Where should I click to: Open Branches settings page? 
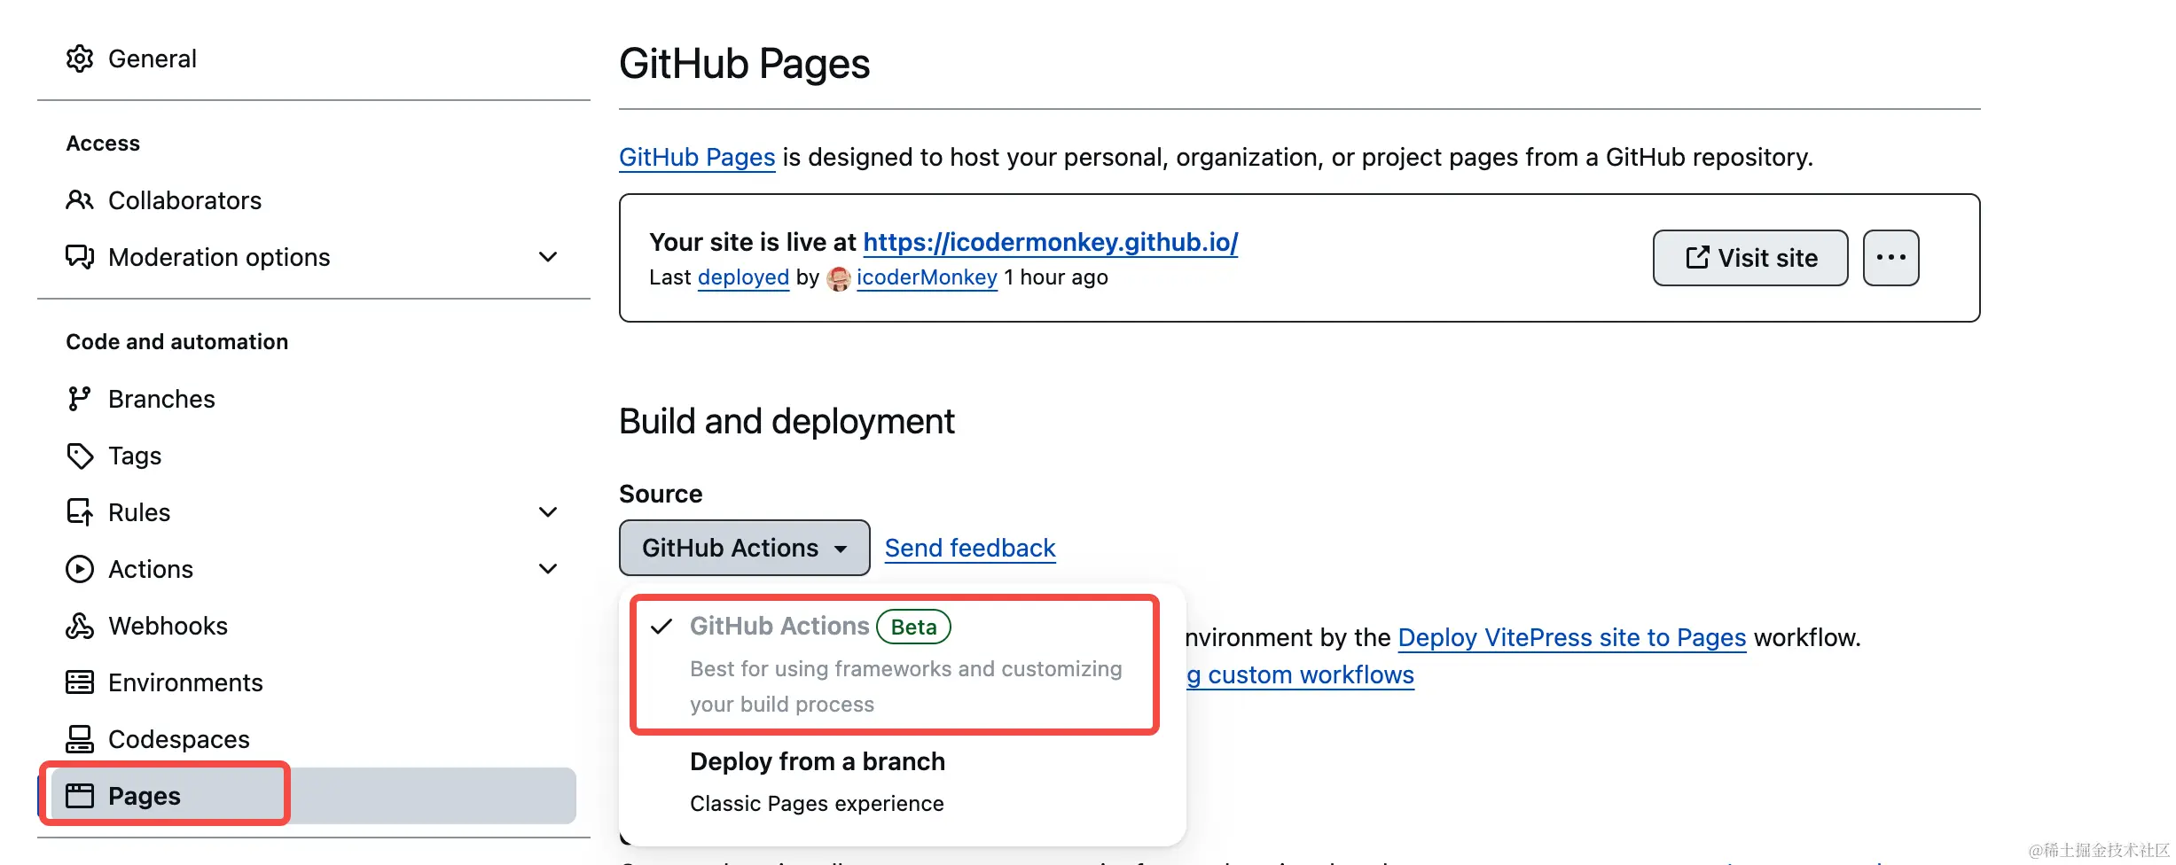tap(314, 399)
